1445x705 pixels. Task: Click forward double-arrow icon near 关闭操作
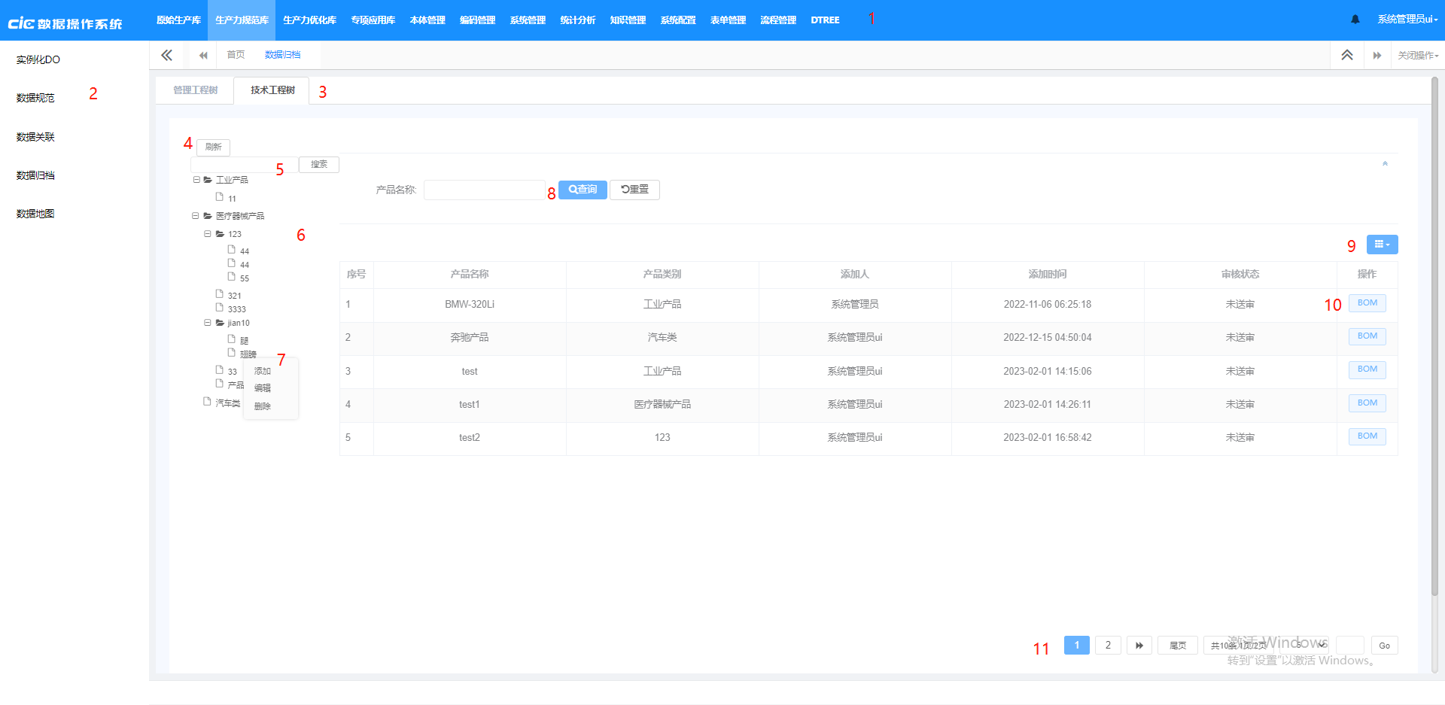pos(1378,55)
